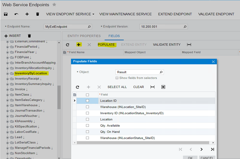Check Warehouse (INLocation_SiteID) checkbox

(87, 107)
